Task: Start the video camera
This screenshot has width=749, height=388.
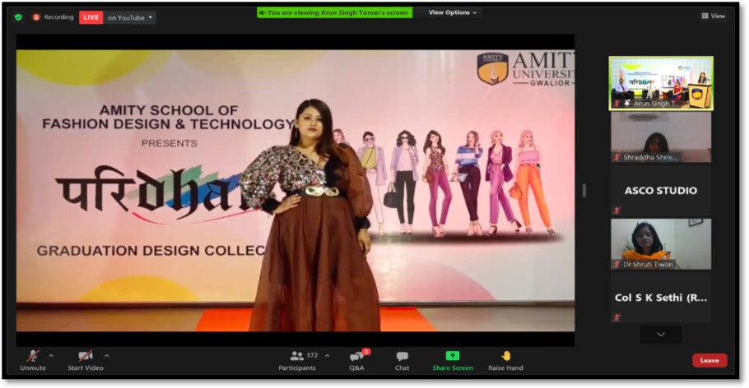Action: click(x=86, y=361)
